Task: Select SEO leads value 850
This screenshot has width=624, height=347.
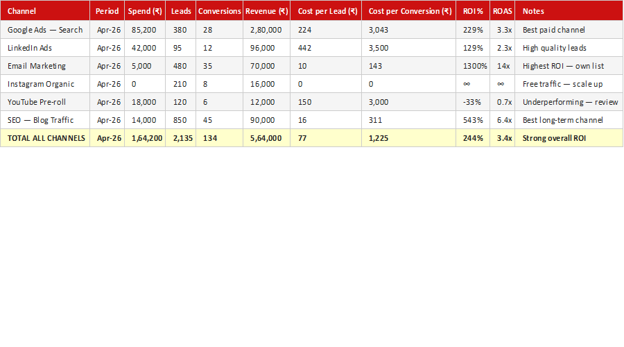Action: pos(181,120)
